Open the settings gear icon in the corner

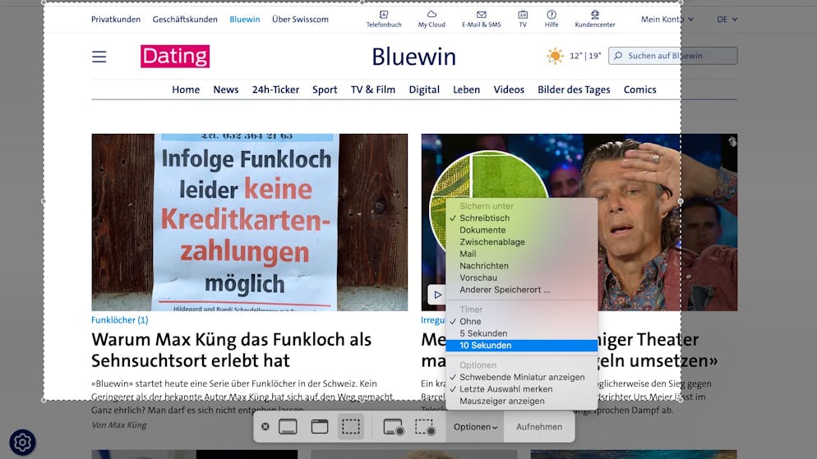coord(22,443)
